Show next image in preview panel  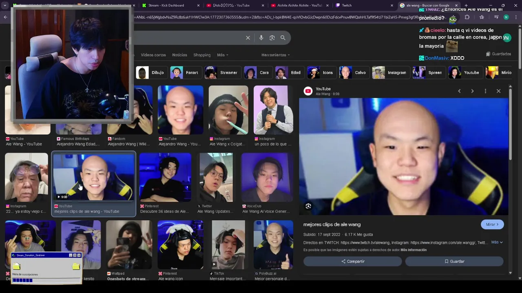(472, 91)
